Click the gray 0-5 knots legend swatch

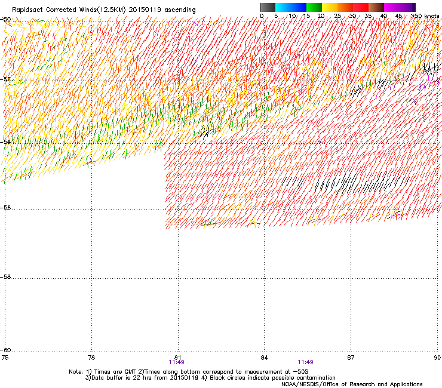268,7
